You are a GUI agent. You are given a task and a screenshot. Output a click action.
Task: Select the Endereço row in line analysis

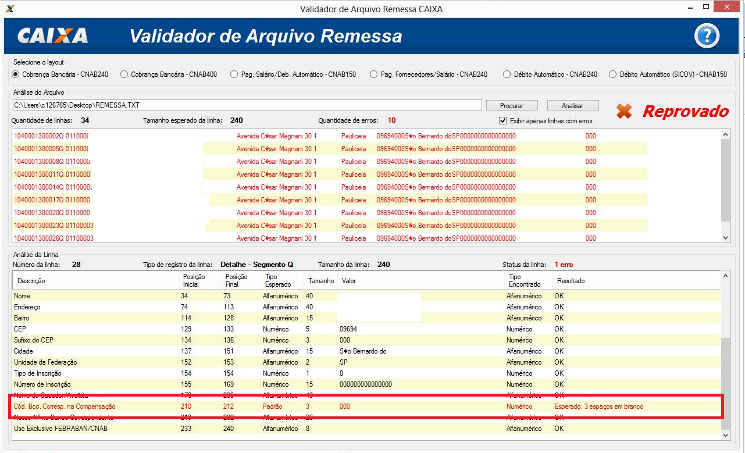click(366, 307)
